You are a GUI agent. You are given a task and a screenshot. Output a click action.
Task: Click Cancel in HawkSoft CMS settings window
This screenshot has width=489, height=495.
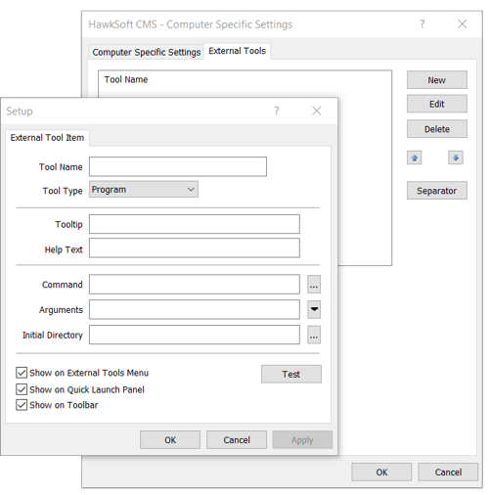[x=448, y=472]
